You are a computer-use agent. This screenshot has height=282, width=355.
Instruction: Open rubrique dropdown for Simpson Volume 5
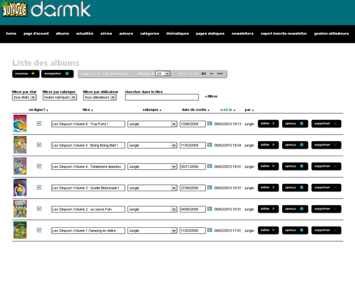pos(152,145)
